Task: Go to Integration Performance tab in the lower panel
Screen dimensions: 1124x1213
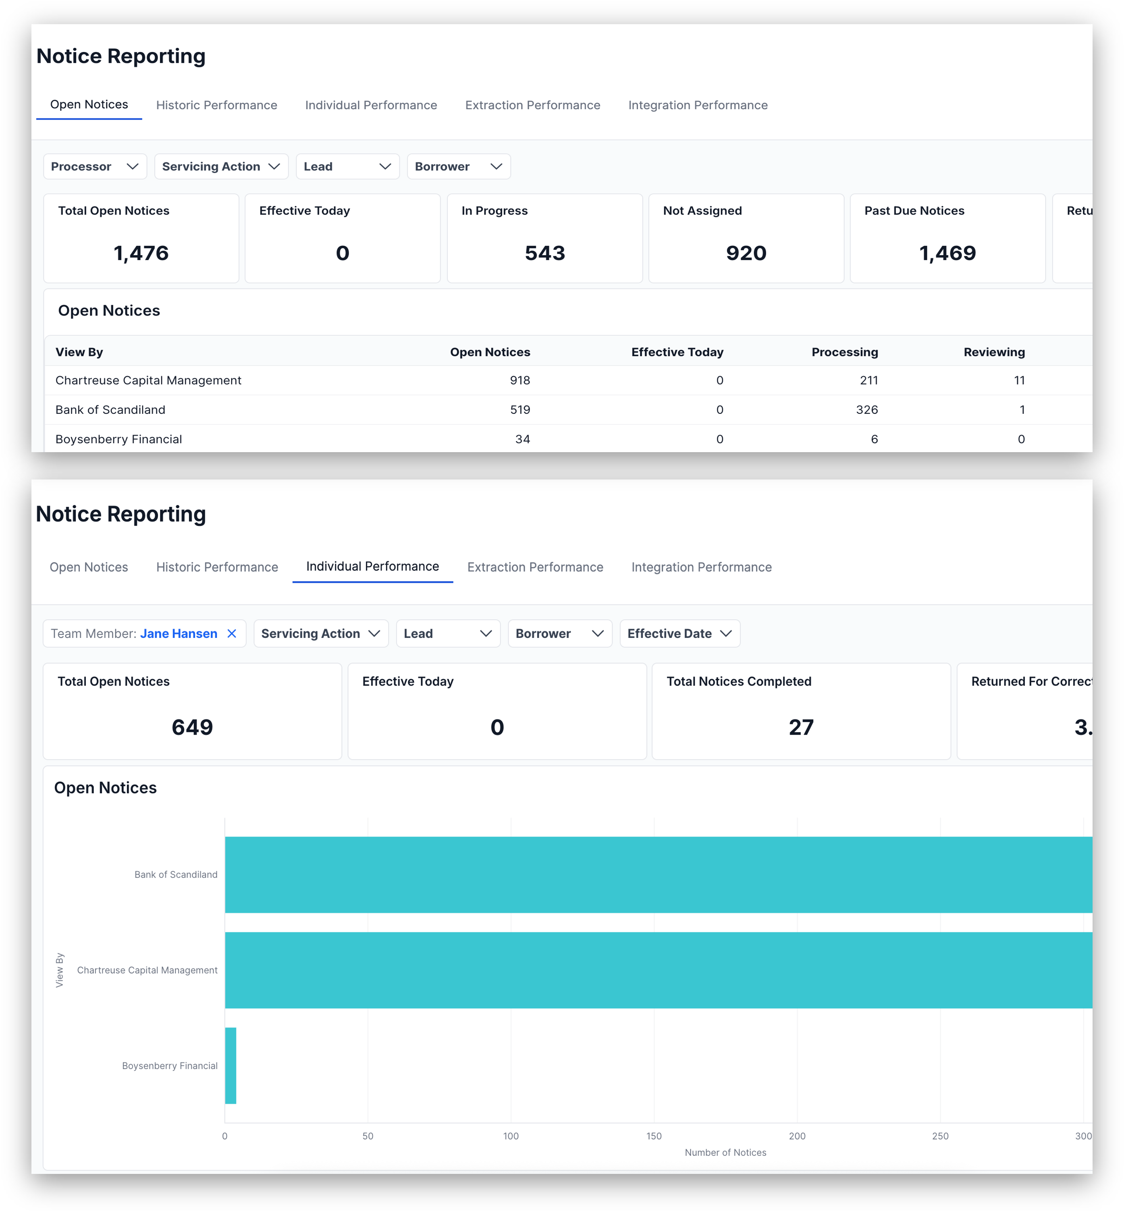Action: coord(701,567)
